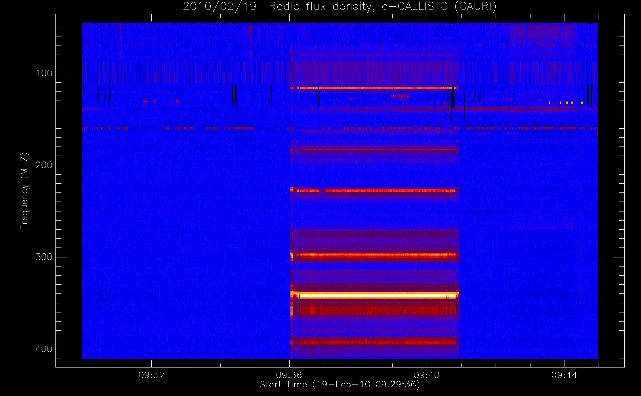
Task: Click the brightest white emission band below 300 MHz
Action: click(375, 295)
